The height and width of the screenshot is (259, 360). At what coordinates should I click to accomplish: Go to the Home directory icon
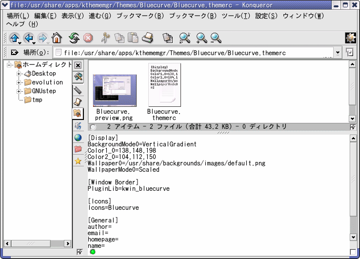pyautogui.click(x=57, y=38)
